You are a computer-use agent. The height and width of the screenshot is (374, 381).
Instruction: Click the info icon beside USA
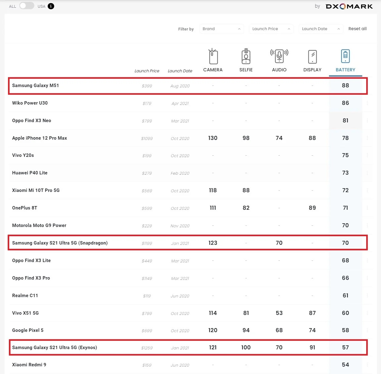click(51, 6)
